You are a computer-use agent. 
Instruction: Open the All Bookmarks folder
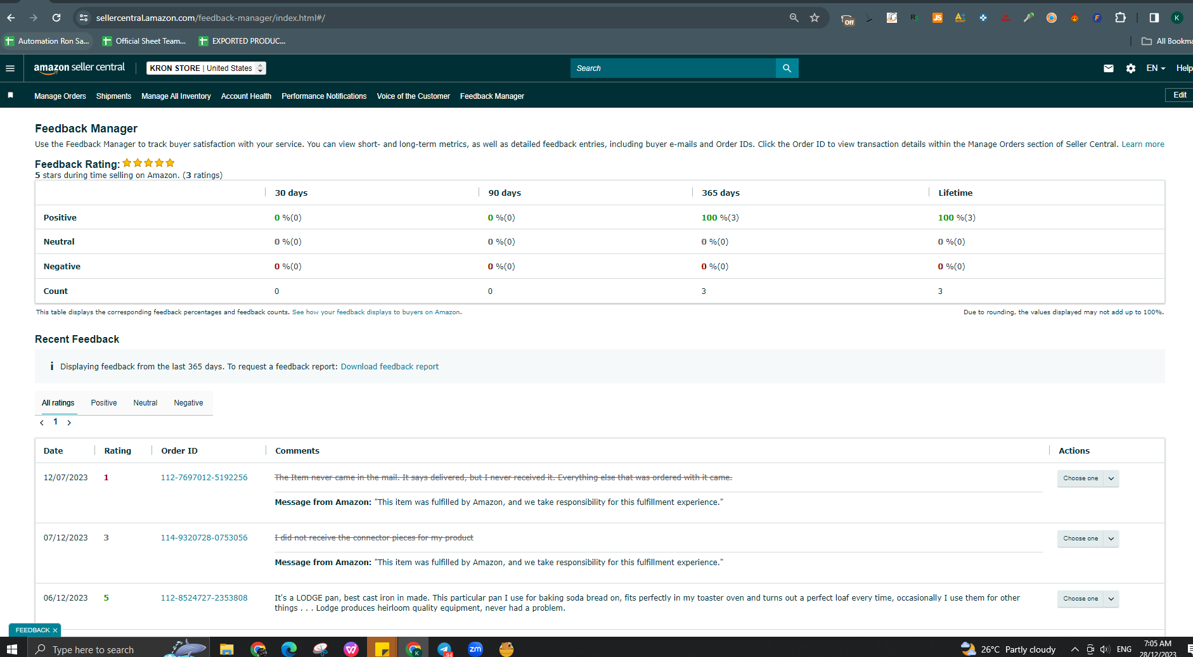pos(1167,41)
